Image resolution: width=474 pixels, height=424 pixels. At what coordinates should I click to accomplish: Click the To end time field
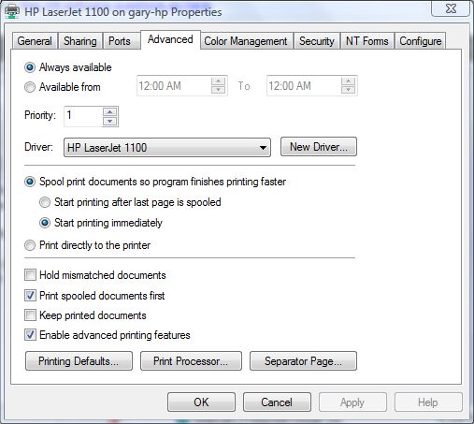tap(304, 85)
